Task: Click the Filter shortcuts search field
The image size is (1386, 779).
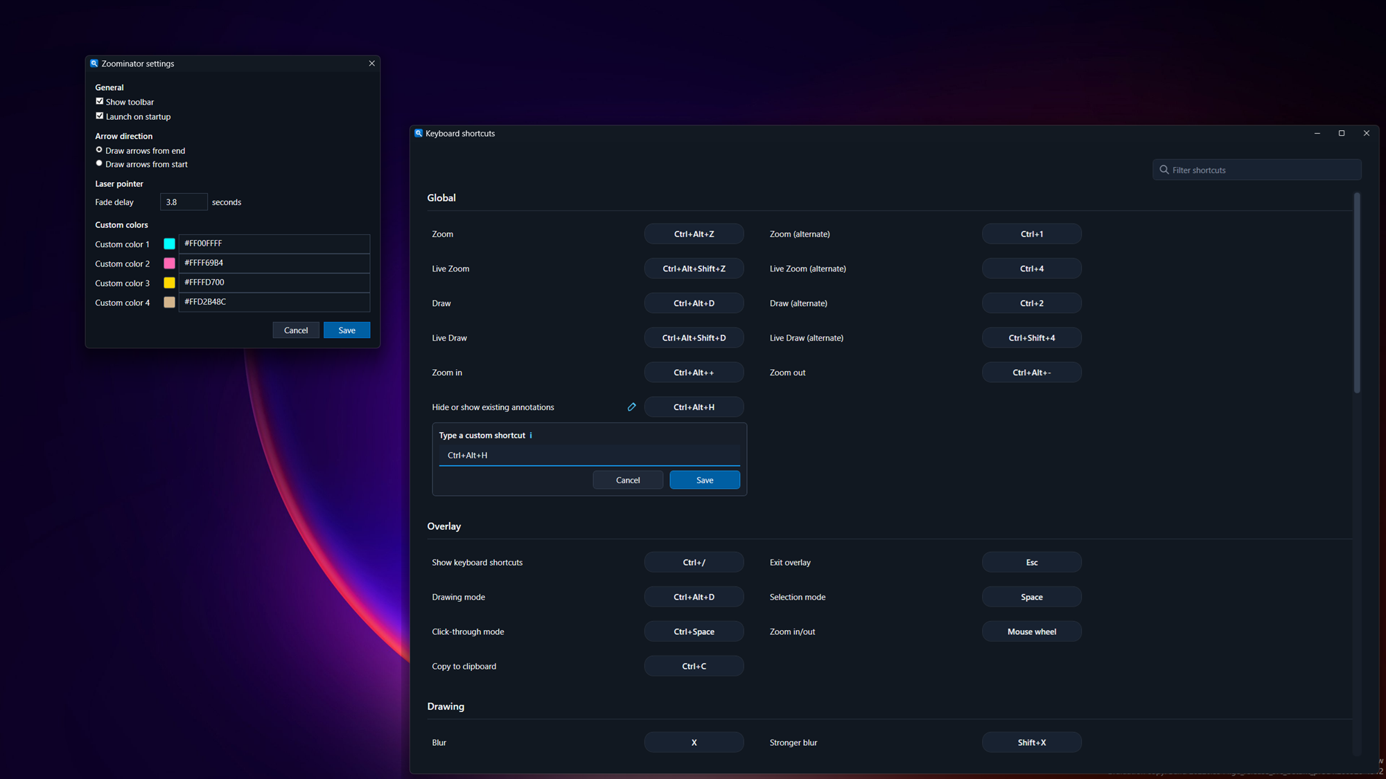Action: (1257, 170)
